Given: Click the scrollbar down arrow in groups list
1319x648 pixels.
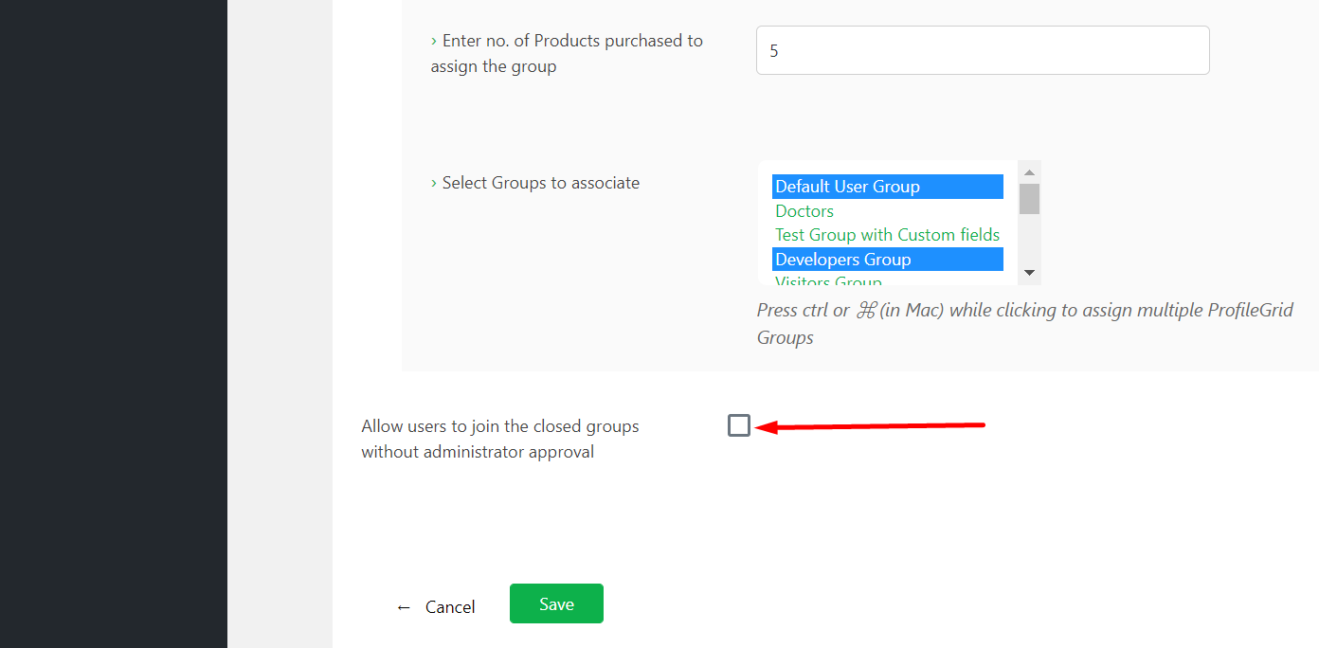Looking at the screenshot, I should [1029, 273].
